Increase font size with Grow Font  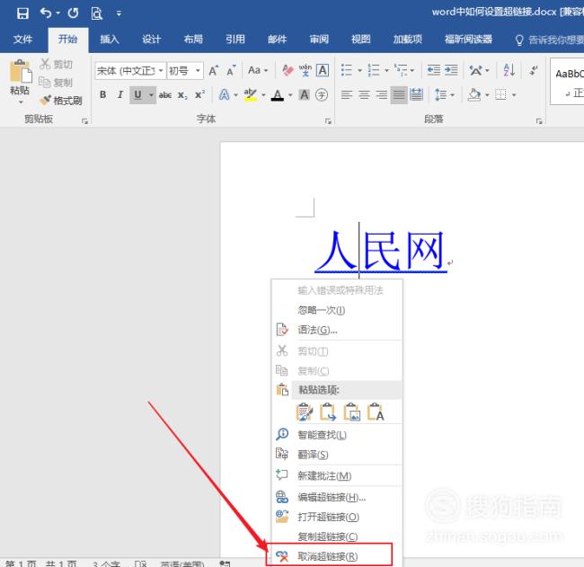tap(214, 70)
